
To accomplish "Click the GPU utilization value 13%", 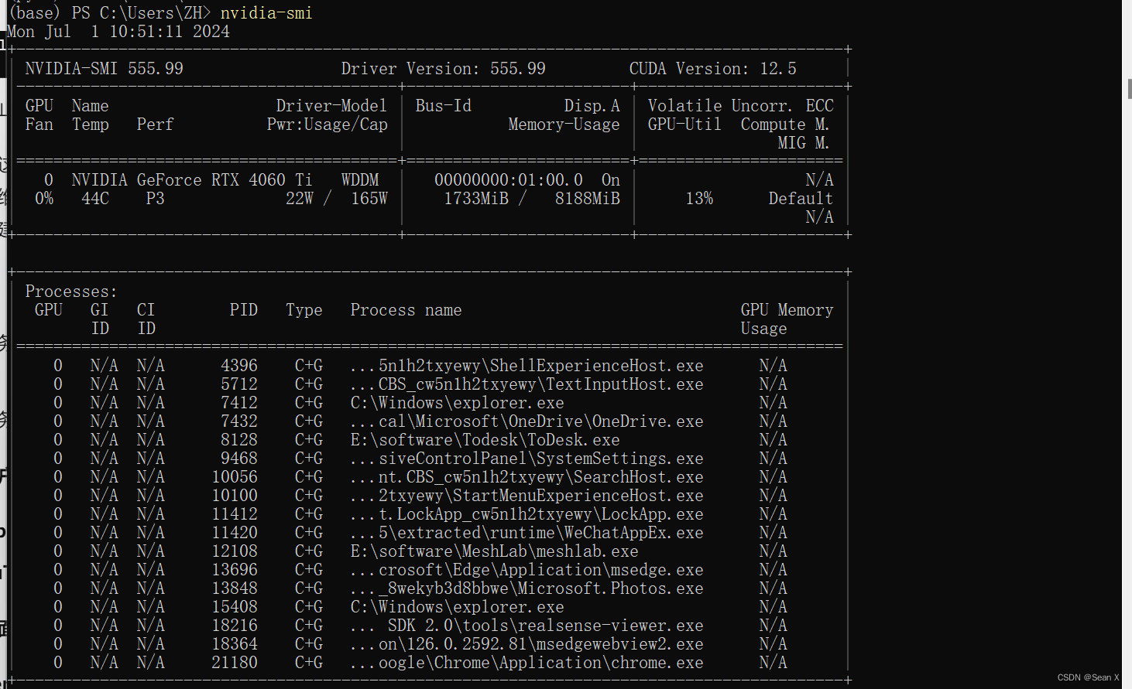I will 699,199.
